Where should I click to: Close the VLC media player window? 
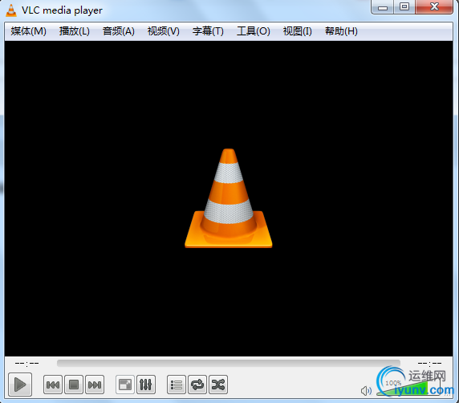(434, 6)
